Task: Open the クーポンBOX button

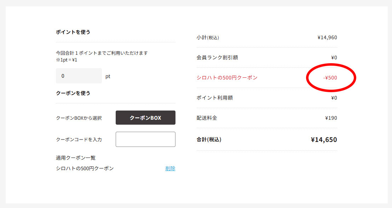Action: [x=145, y=118]
